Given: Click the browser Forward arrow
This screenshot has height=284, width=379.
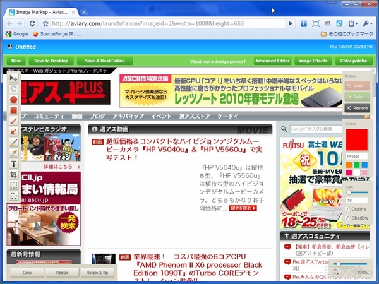Looking at the screenshot, I should (20, 23).
